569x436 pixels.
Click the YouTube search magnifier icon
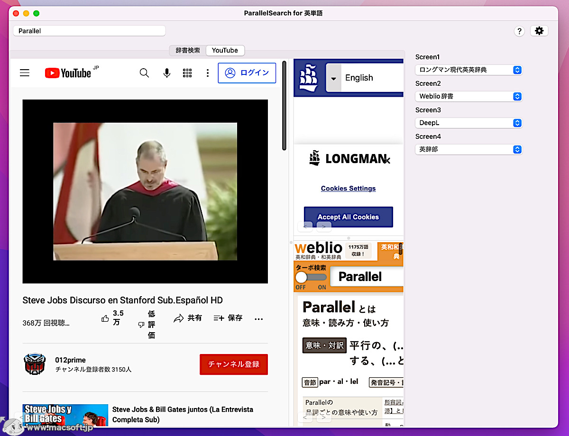144,73
